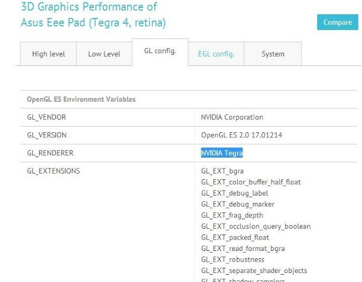Switch to the High level tab
This screenshot has width=362, height=282.
(48, 54)
